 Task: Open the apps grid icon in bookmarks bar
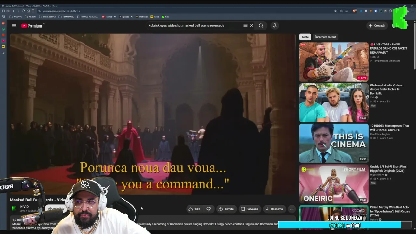[3, 17]
